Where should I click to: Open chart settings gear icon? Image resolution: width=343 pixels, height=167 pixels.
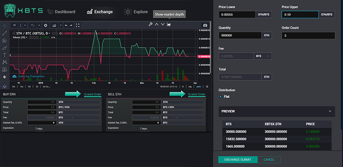click(45, 25)
